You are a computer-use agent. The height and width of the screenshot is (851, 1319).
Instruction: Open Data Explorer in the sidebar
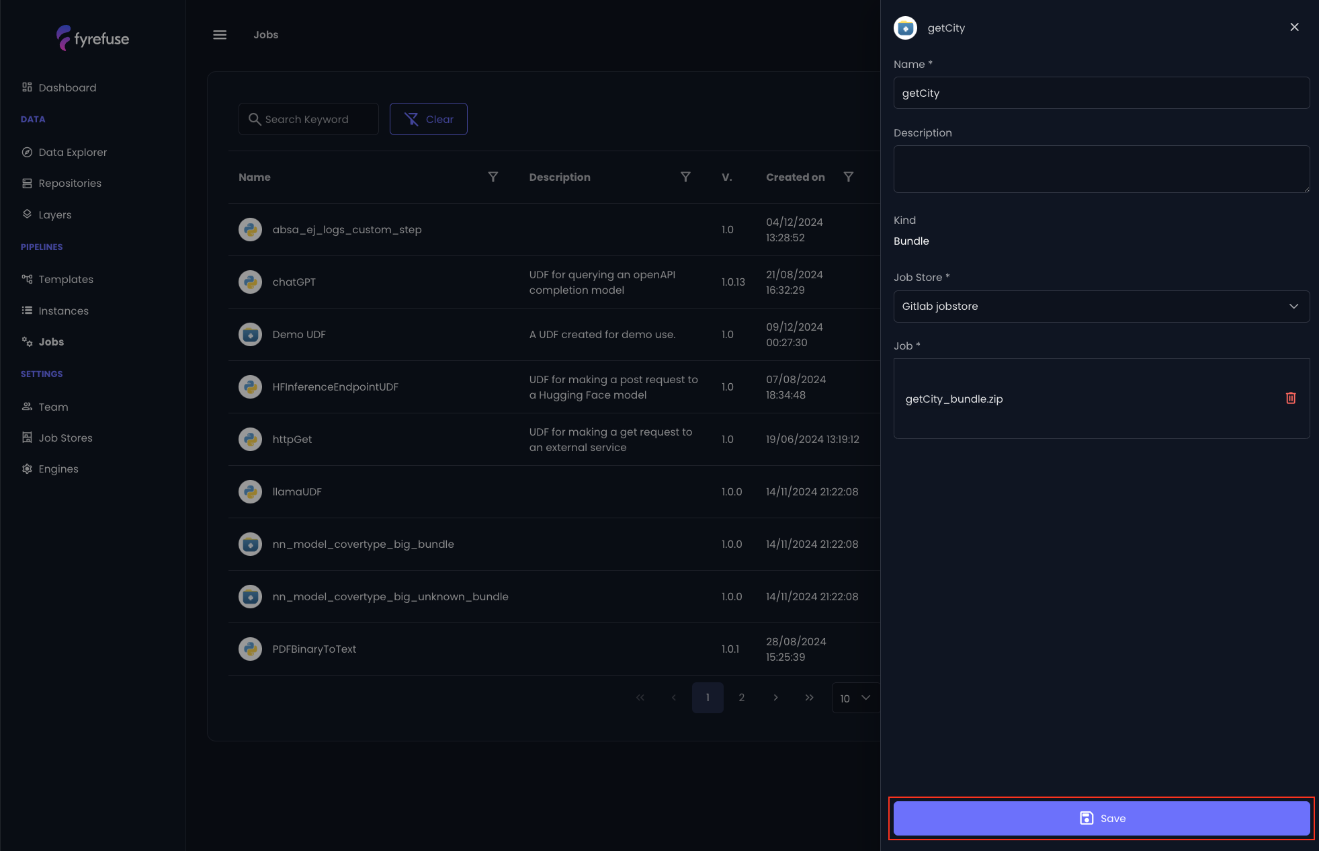tap(73, 152)
